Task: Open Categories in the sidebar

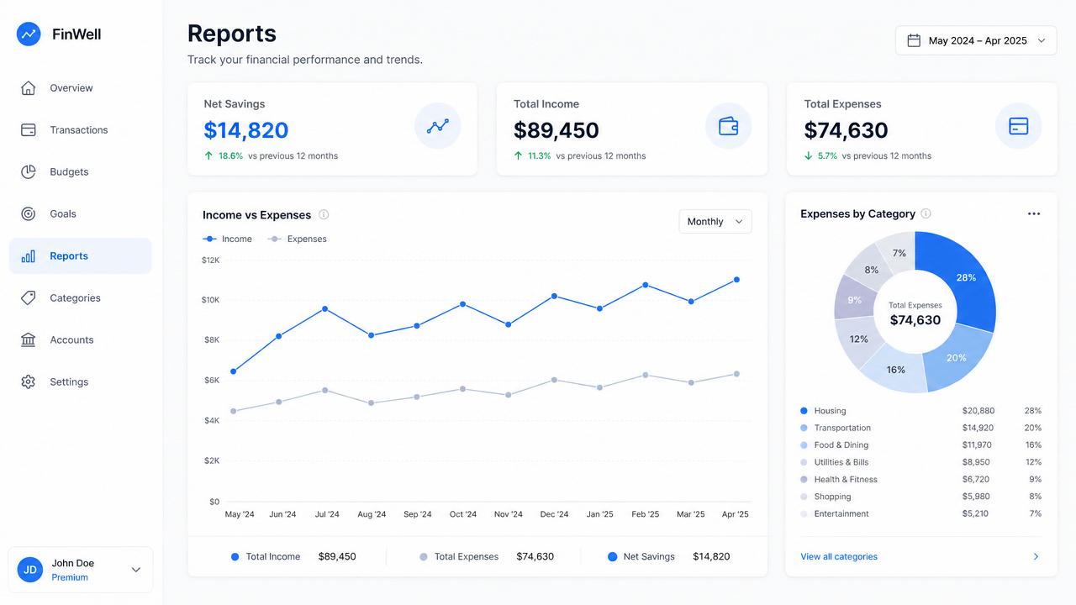Action: [81, 298]
